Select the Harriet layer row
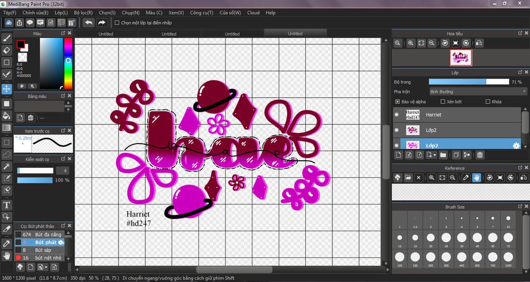Image resolution: width=530 pixels, height=282 pixels. pos(457,115)
